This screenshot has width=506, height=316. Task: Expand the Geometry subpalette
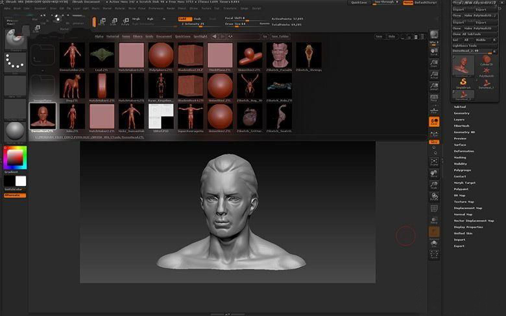[x=461, y=113]
